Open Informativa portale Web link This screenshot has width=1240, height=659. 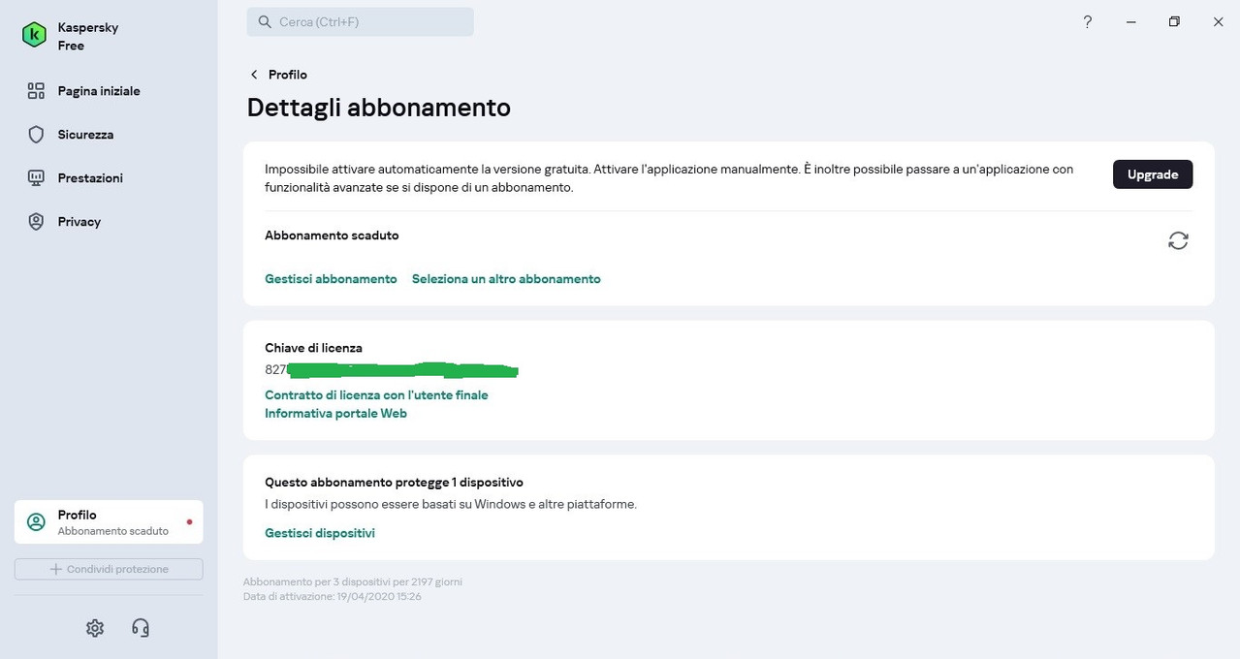click(335, 414)
